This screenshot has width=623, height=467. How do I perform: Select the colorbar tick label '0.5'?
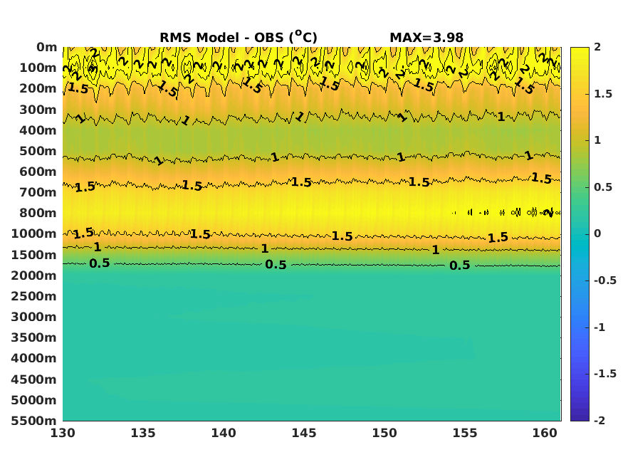603,187
